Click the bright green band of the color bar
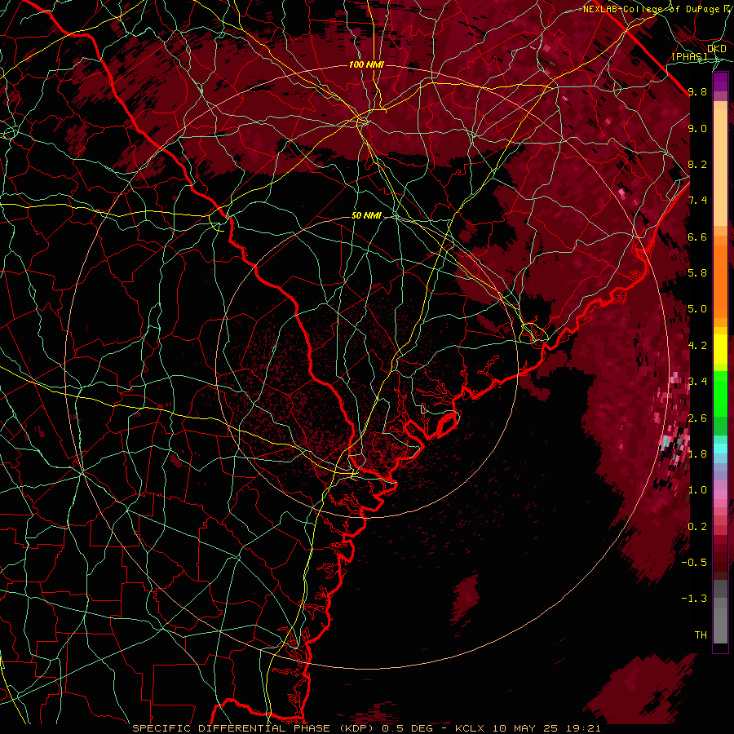This screenshot has height=734, width=734. [x=720, y=396]
